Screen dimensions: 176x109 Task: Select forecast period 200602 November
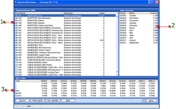click(139, 18)
